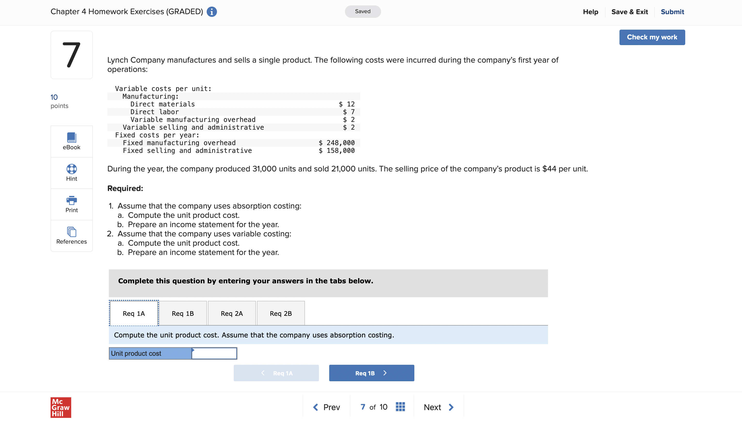Advance using the Req 1B navigation button

pos(372,373)
